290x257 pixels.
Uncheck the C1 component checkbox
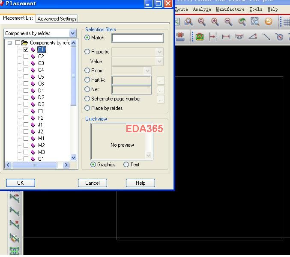coord(26,50)
